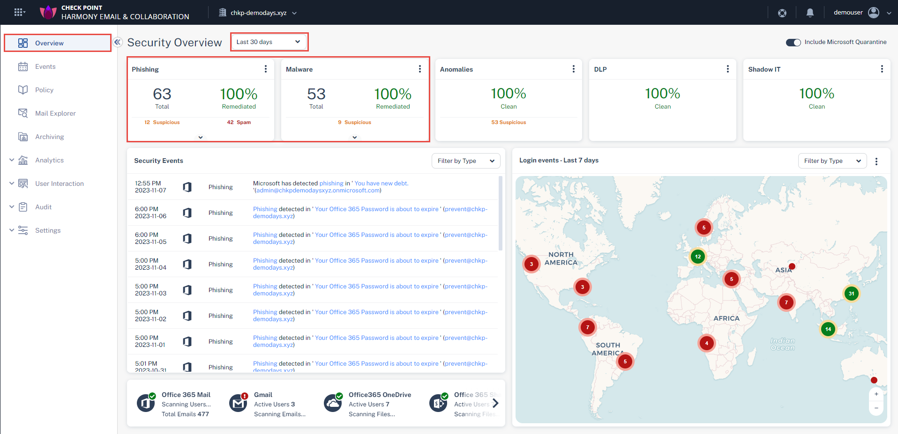Click the Office icon on the 2023-11-06 event

pos(187,213)
